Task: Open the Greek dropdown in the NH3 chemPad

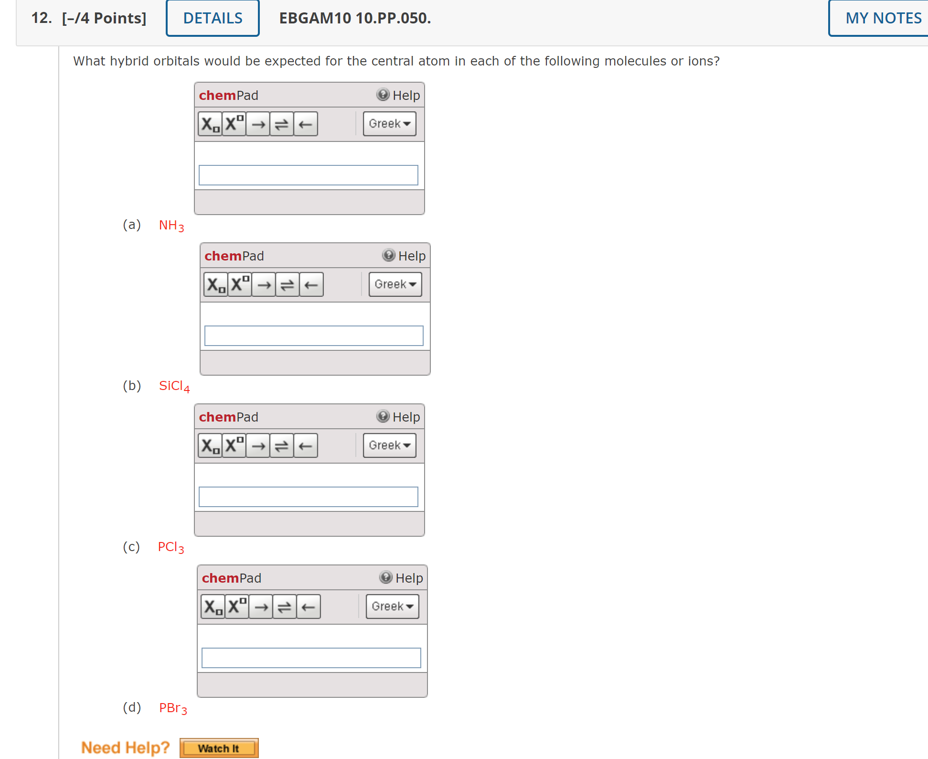Action: pos(389,124)
